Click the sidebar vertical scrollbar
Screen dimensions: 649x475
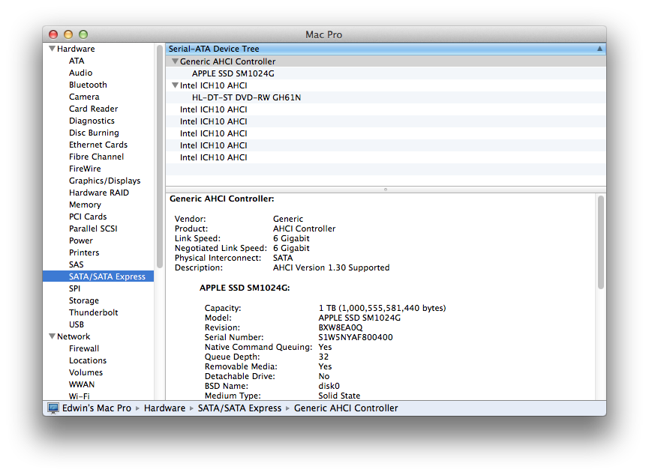(159, 157)
